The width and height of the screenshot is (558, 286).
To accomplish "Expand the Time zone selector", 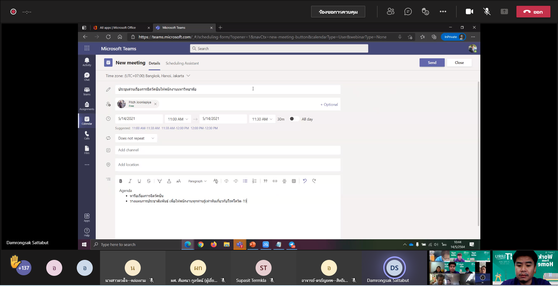I will coord(148,76).
